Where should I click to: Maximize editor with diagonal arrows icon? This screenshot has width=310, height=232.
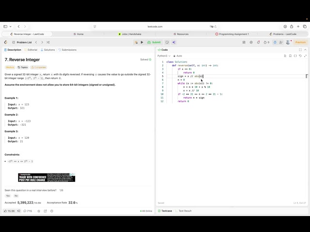pos(305,56)
